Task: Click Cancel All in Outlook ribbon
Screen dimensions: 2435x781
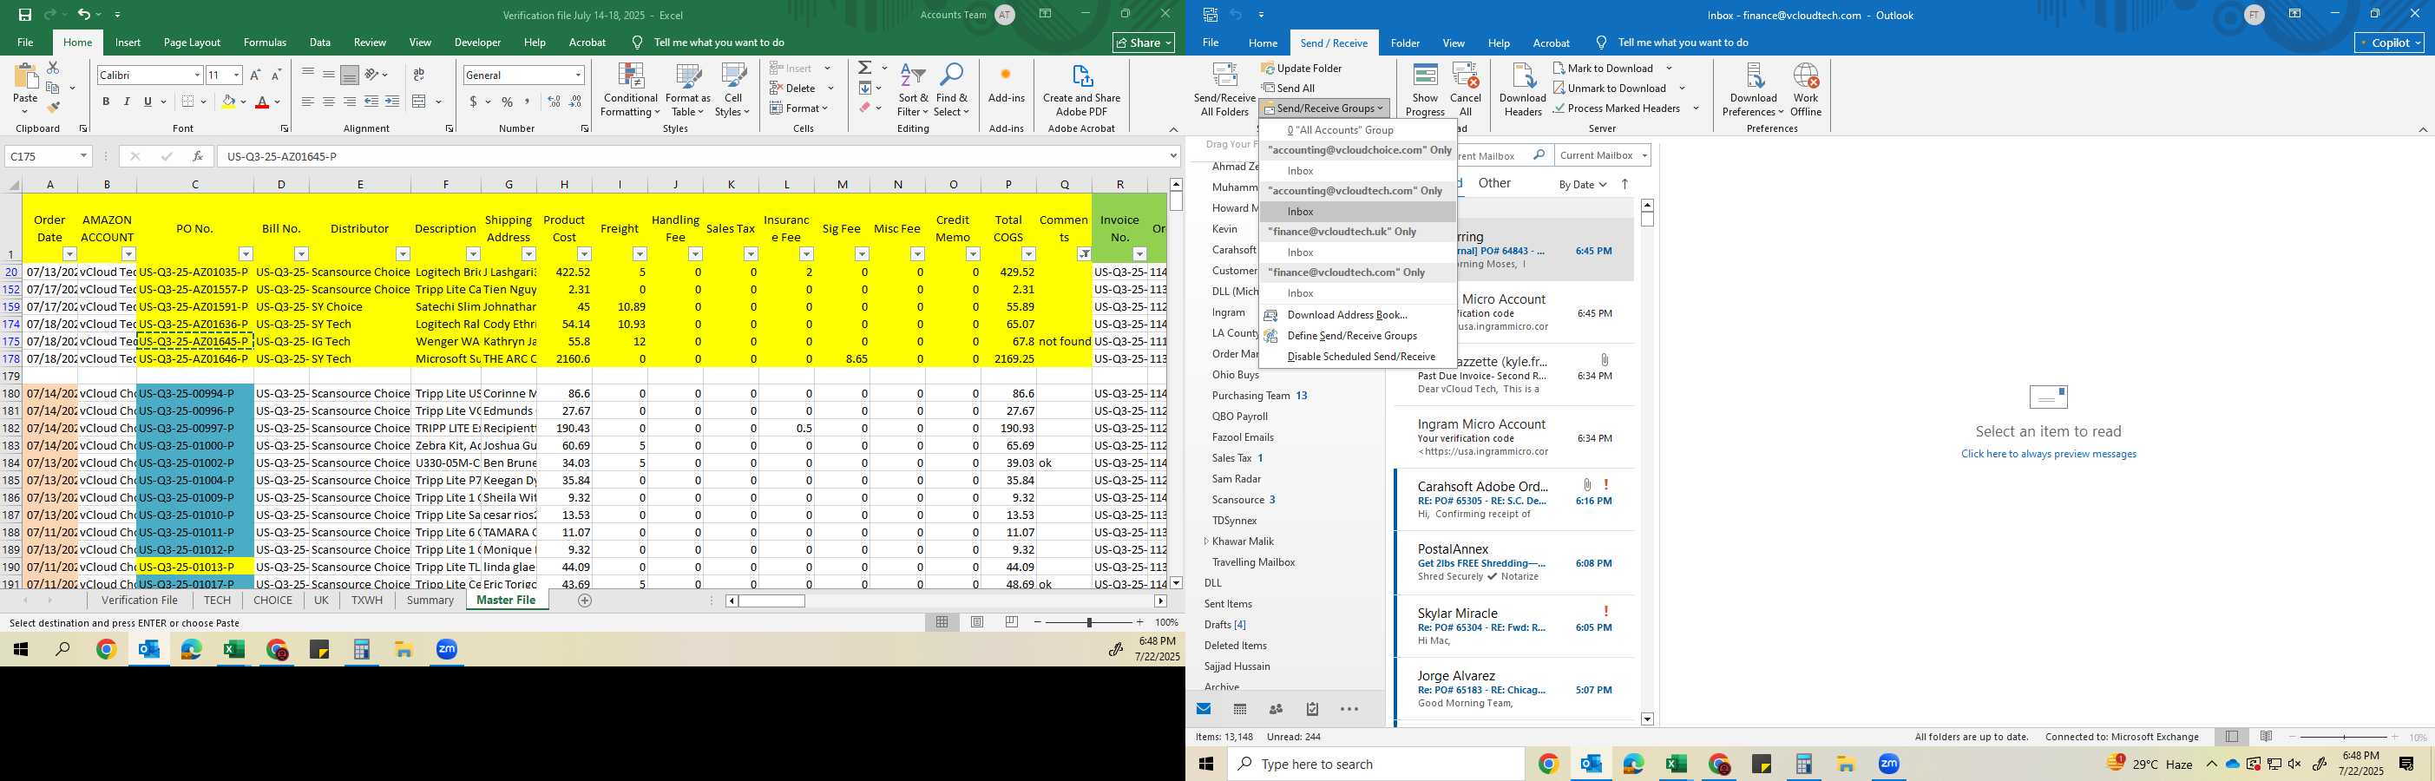Action: (x=1465, y=90)
